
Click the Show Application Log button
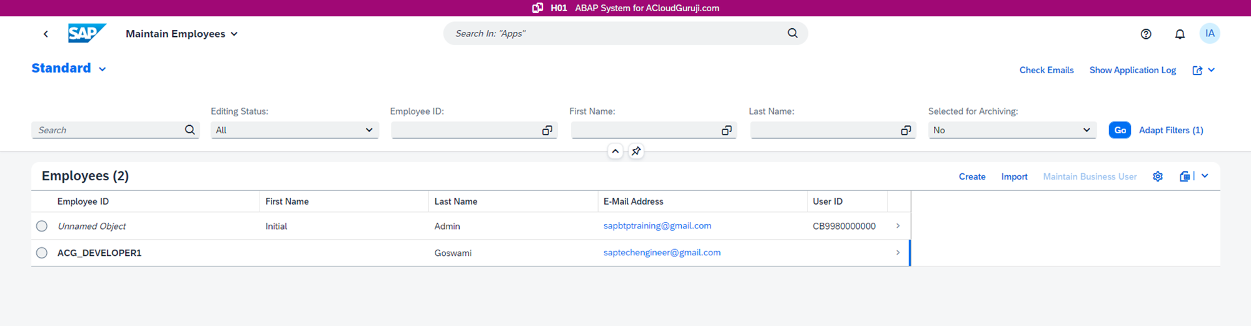[x=1132, y=70]
